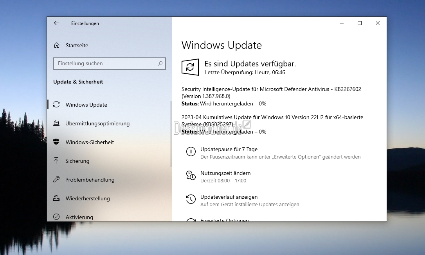Viewport: 425px width, 255px height.
Task: Click the KB5025297 cumulative update entry
Action: tap(272, 121)
